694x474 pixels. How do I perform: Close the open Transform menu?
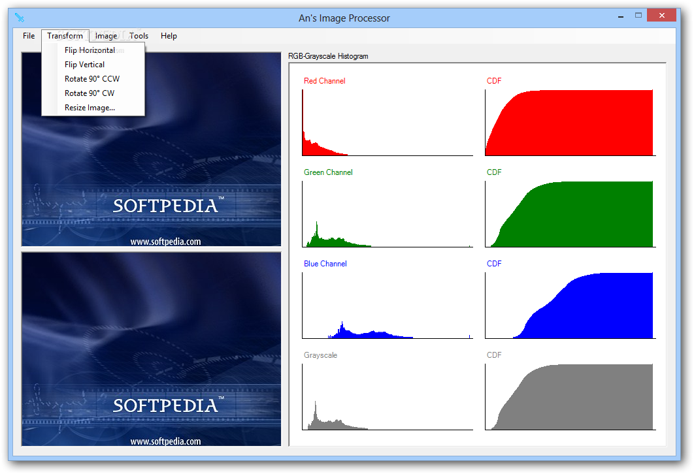(x=65, y=36)
